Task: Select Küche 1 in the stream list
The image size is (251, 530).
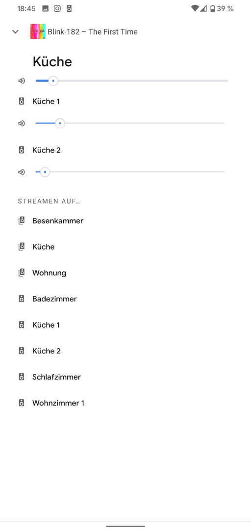Action: pyautogui.click(x=125, y=325)
